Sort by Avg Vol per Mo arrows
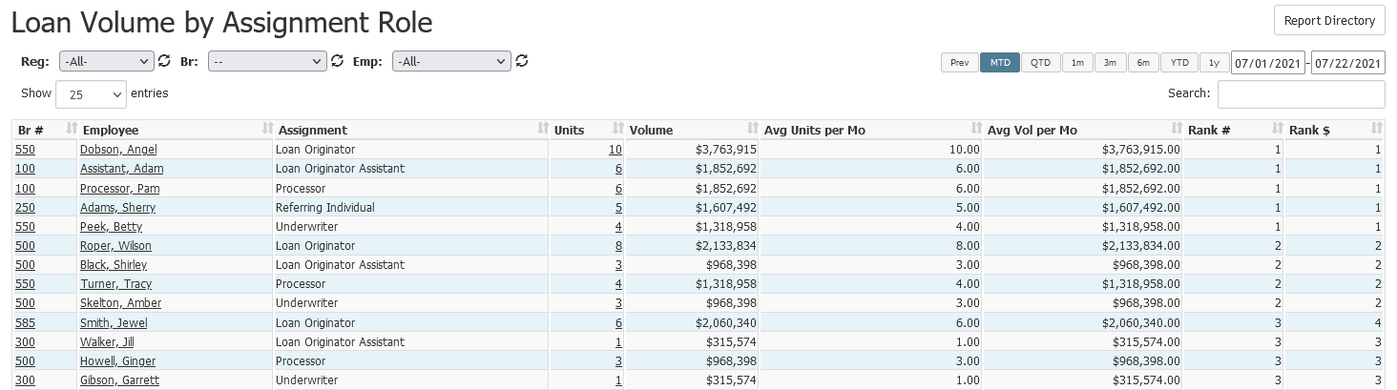Viewport: 1397px width, 390px height. click(1176, 130)
